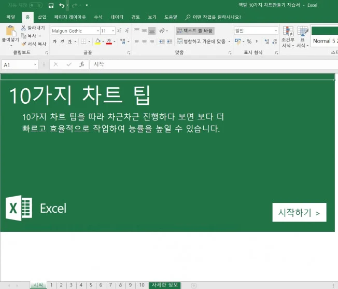Click the Format Painter brush icon
The width and height of the screenshot is (338, 289).
24,44
